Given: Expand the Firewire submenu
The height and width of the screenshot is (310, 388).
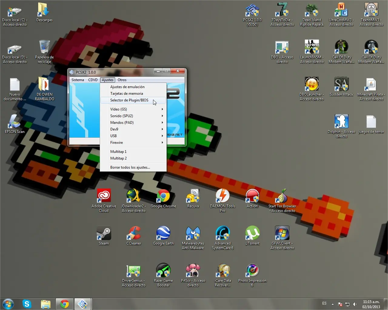Looking at the screenshot, I should (x=133, y=143).
